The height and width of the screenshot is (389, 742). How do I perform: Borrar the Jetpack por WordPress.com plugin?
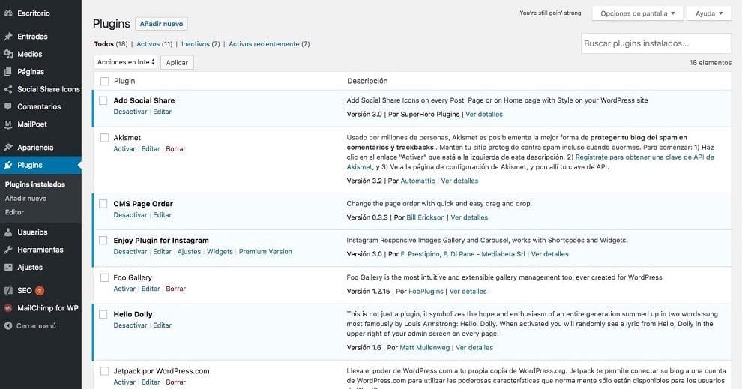click(x=175, y=382)
